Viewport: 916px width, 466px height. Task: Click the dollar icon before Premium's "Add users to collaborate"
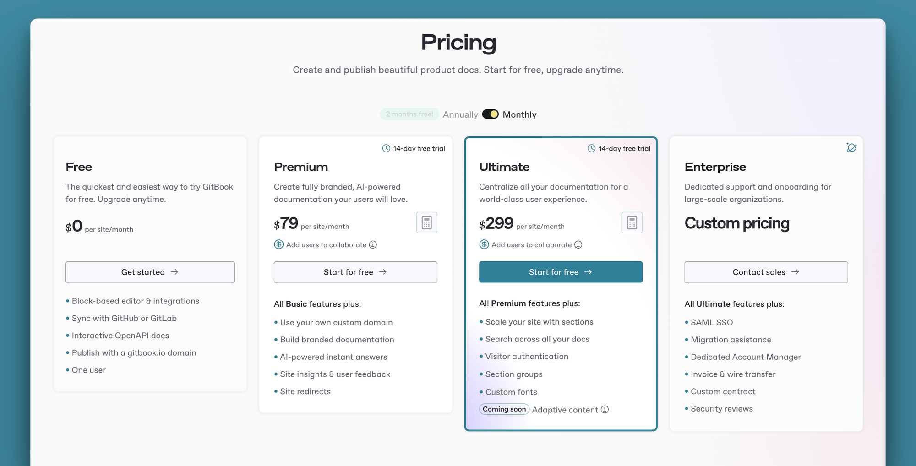click(278, 244)
